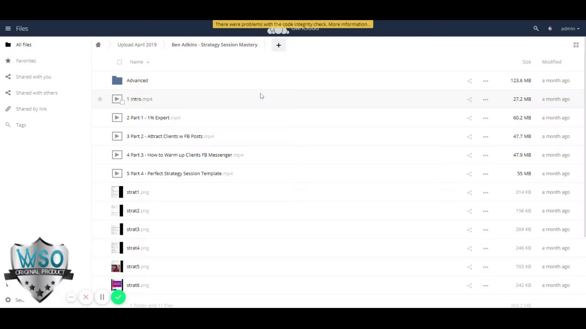Finish recording with green checkmark button

pyautogui.click(x=118, y=297)
